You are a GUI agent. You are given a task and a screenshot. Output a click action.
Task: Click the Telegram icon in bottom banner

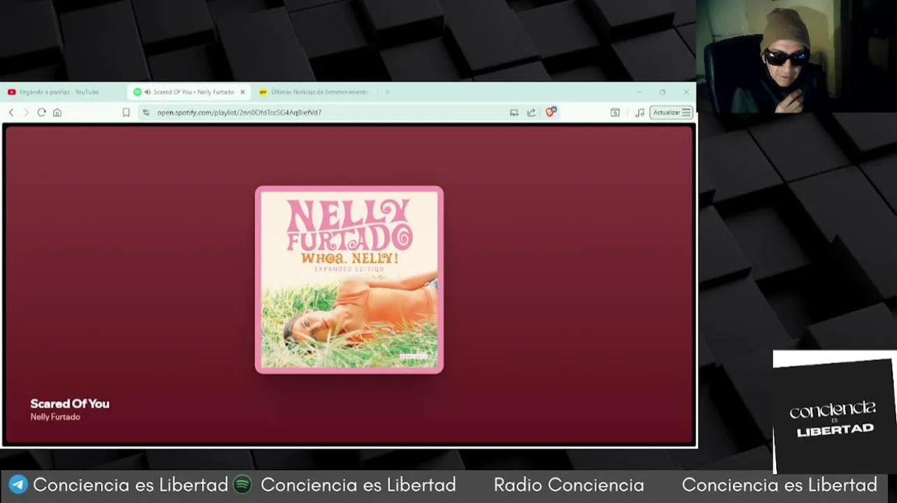[x=18, y=485]
